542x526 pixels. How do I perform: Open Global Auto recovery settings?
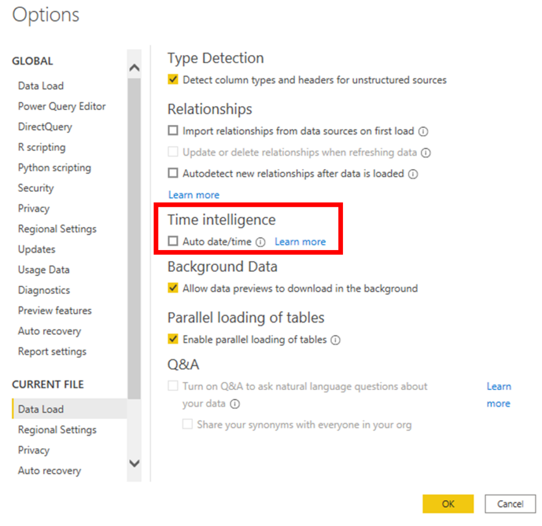(49, 331)
